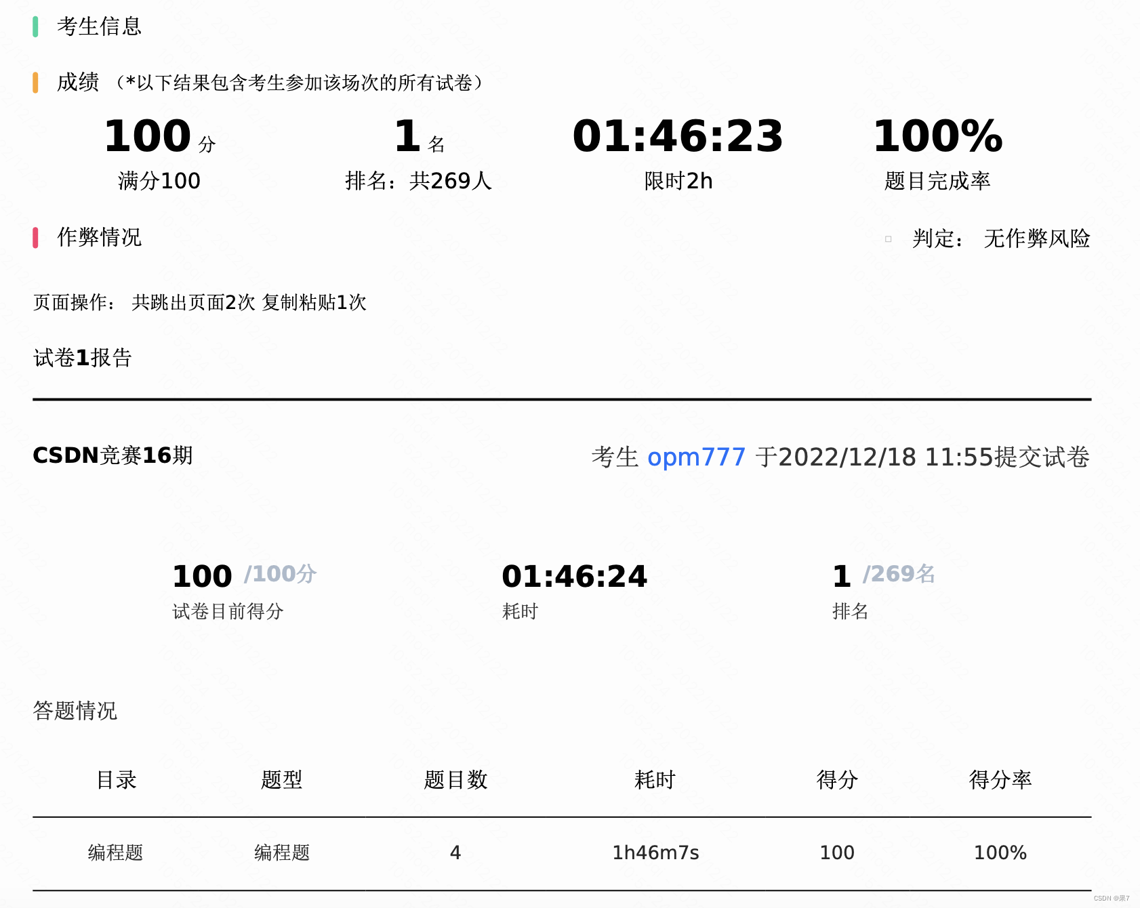Image resolution: width=1140 pixels, height=908 pixels.
Task: Click the 得分 column header
Action: tap(837, 780)
